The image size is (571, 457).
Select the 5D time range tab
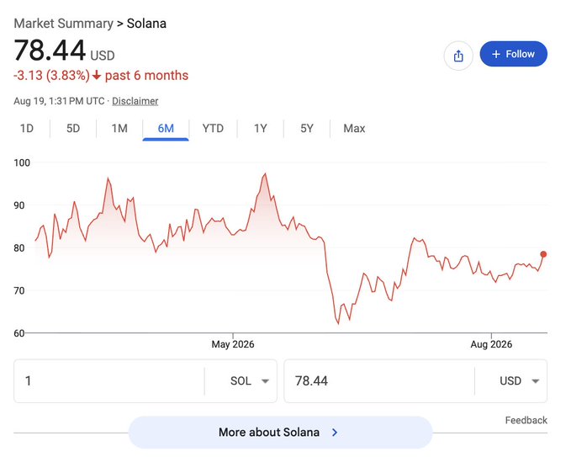coord(73,128)
